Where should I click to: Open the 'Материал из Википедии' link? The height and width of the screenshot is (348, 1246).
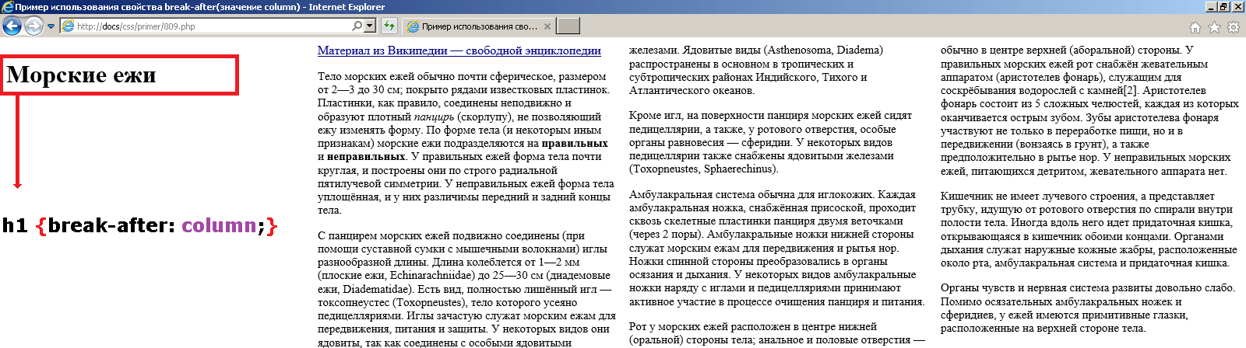[x=459, y=50]
